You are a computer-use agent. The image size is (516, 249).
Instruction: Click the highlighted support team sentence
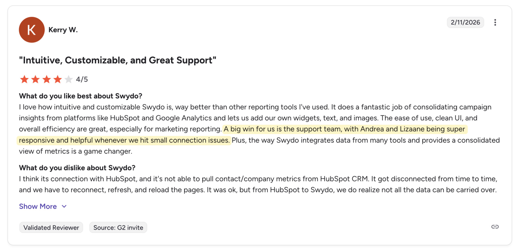(243, 135)
